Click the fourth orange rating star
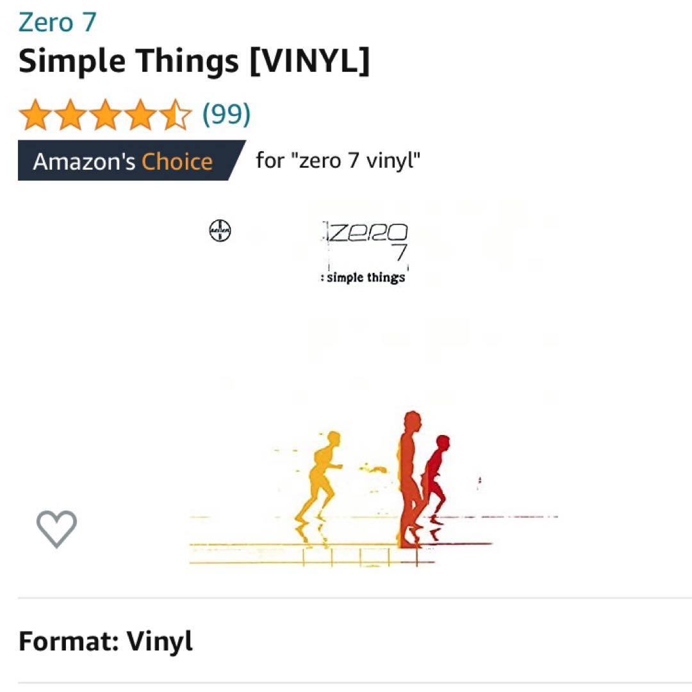The height and width of the screenshot is (692, 692). tap(140, 115)
